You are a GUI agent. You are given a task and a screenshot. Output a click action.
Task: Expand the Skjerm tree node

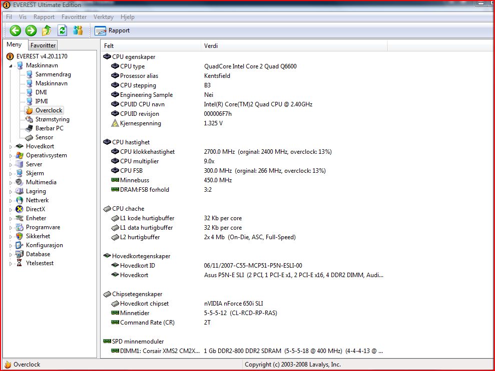11,174
